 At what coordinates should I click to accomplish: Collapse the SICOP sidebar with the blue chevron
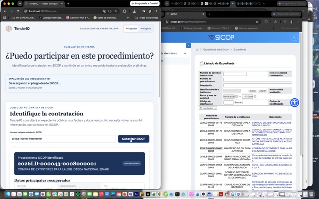pyautogui.click(x=188, y=45)
